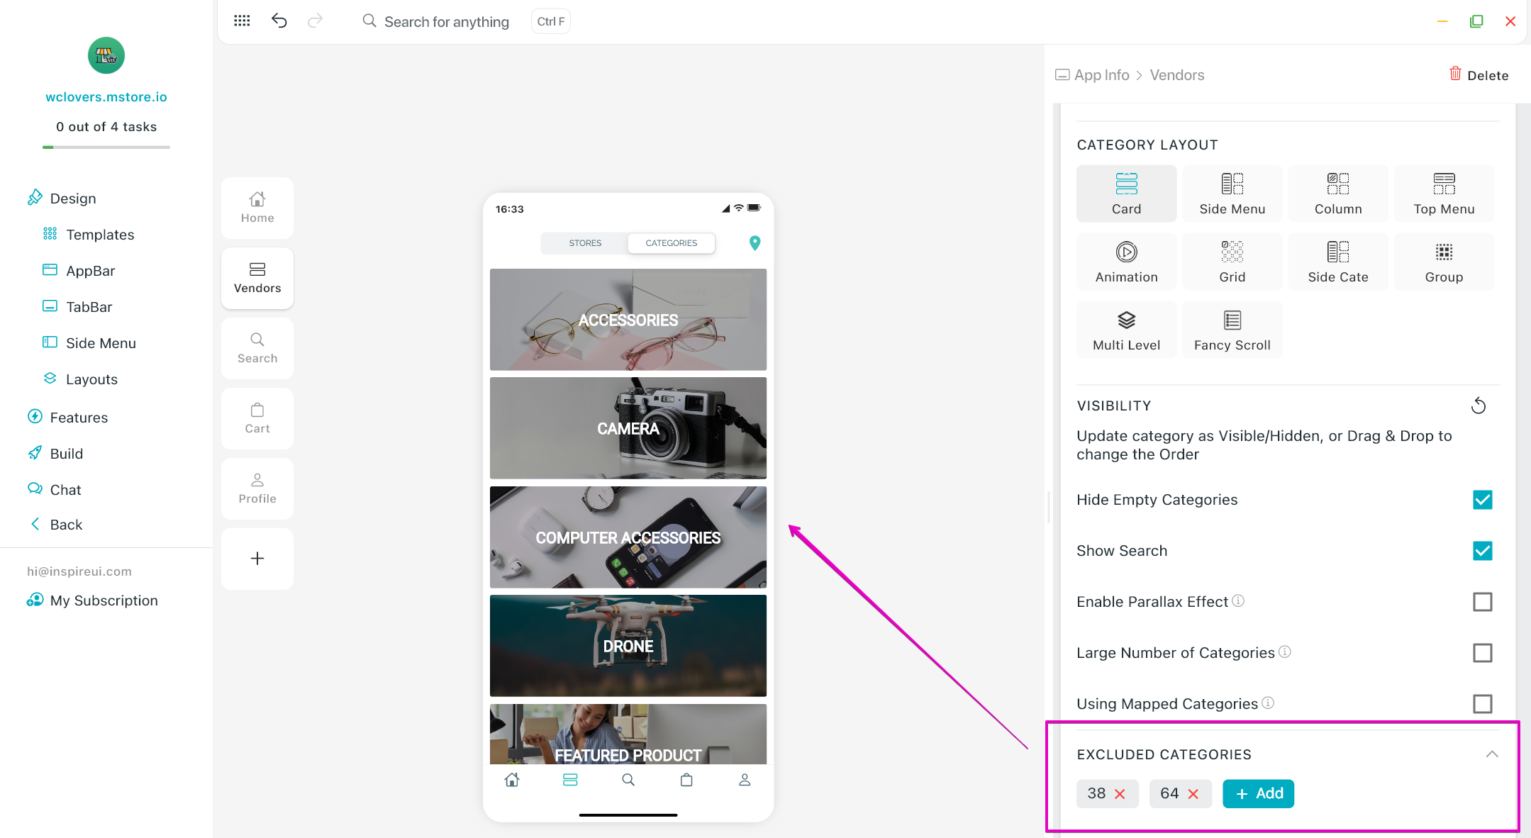Remove excluded category 38
Image resolution: width=1531 pixels, height=838 pixels.
(x=1120, y=794)
